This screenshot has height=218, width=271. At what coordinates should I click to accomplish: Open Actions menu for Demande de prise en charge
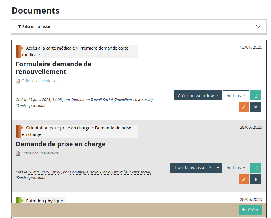coord(236,168)
